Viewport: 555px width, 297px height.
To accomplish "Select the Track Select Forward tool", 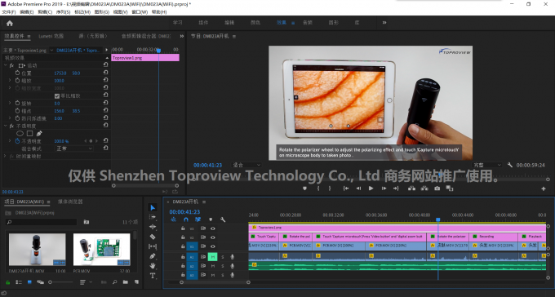I will 153,217.
